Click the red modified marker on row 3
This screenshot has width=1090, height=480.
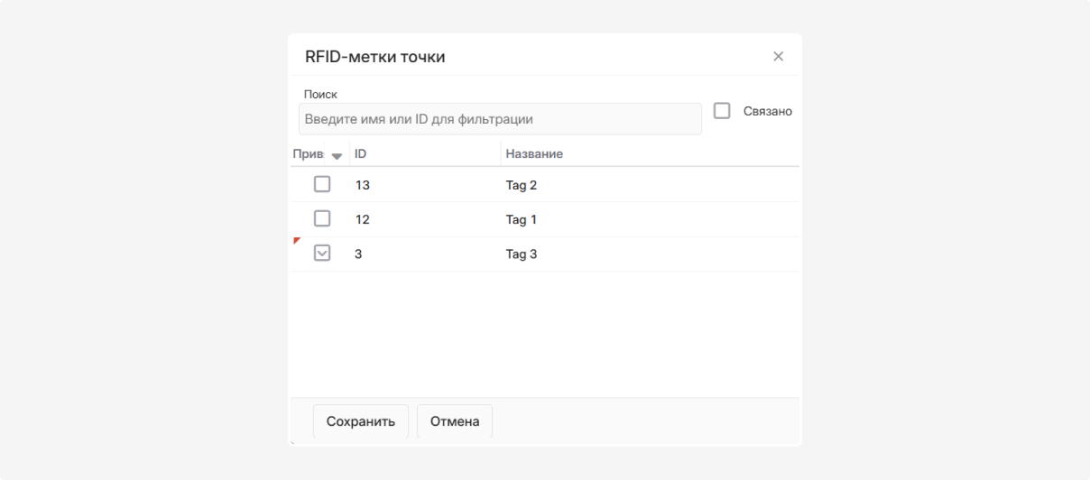coord(296,241)
